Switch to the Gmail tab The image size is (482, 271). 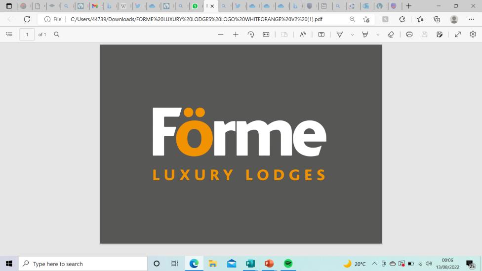click(x=95, y=6)
